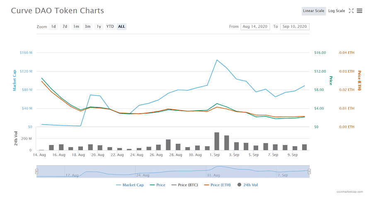The height and width of the screenshot is (201, 373).
Task: Click the From date field
Action: (255, 27)
